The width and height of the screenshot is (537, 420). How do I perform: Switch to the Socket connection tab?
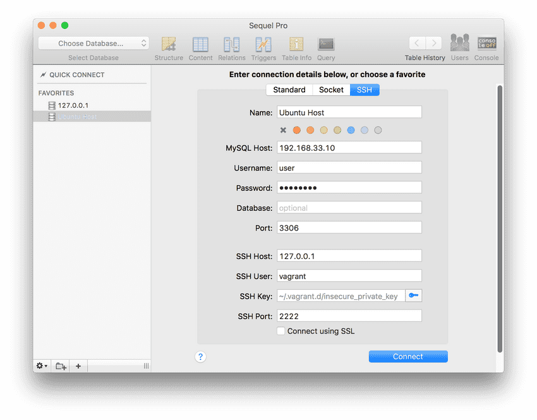(x=331, y=90)
